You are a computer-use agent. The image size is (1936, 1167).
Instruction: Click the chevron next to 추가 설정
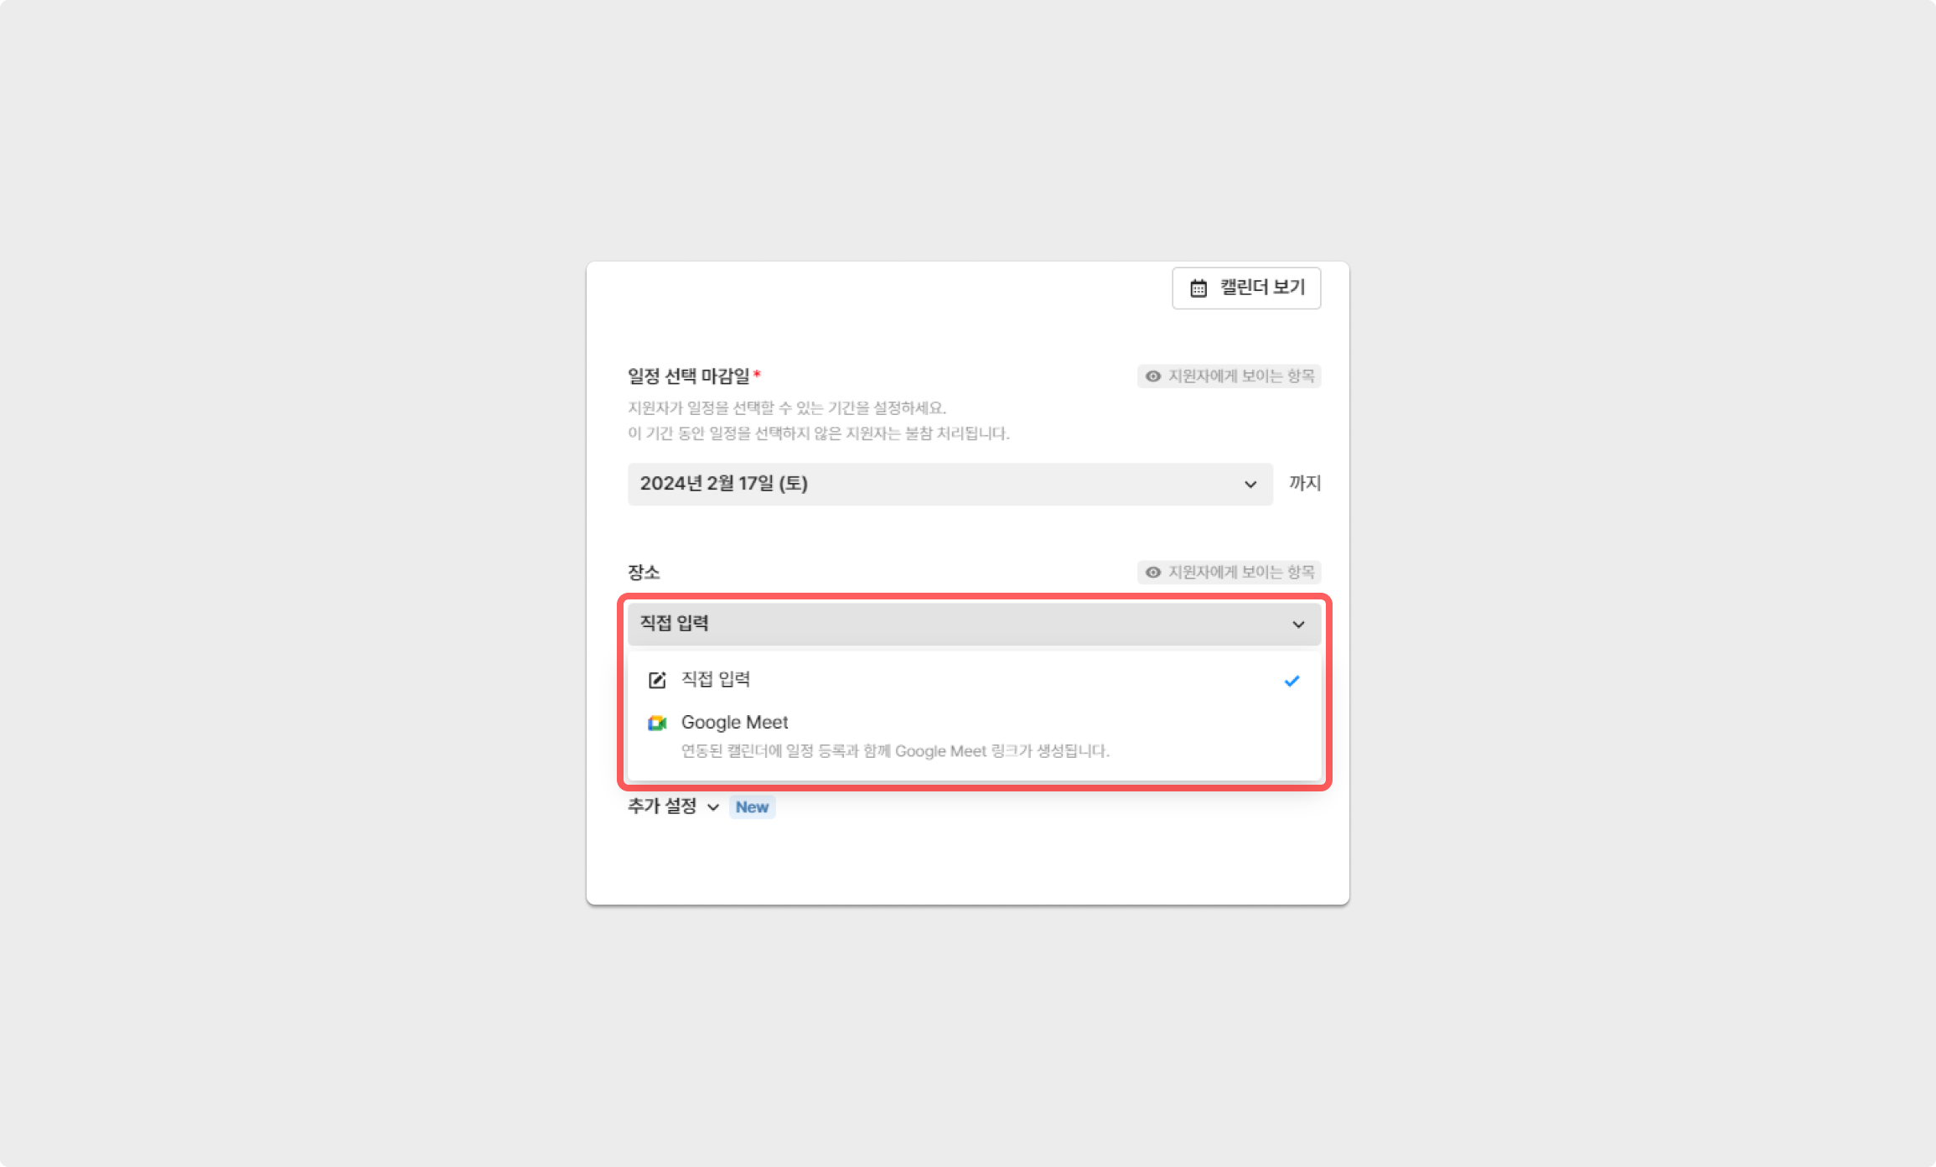coord(712,807)
